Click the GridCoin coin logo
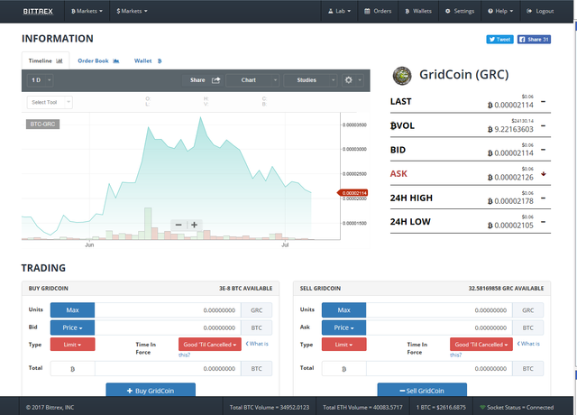The width and height of the screenshot is (577, 415). pyautogui.click(x=403, y=74)
